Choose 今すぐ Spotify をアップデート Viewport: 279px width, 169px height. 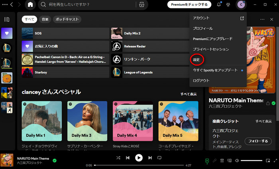coord(218,70)
